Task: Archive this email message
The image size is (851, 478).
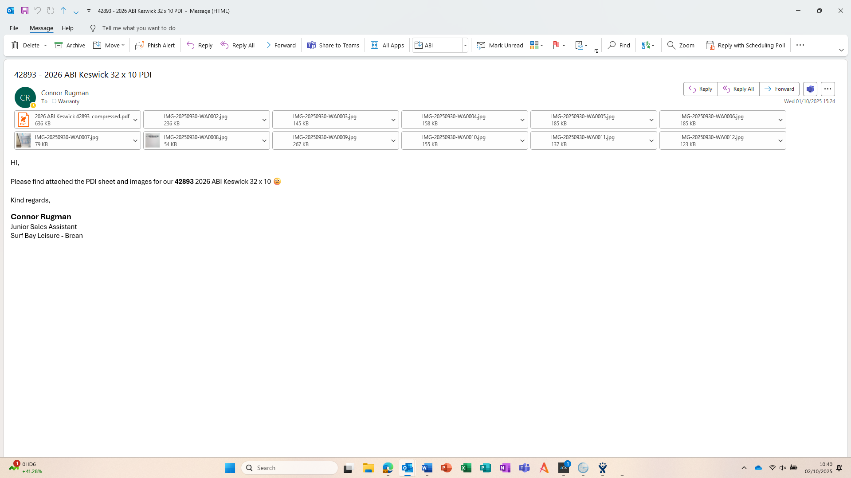Action: pos(70,45)
